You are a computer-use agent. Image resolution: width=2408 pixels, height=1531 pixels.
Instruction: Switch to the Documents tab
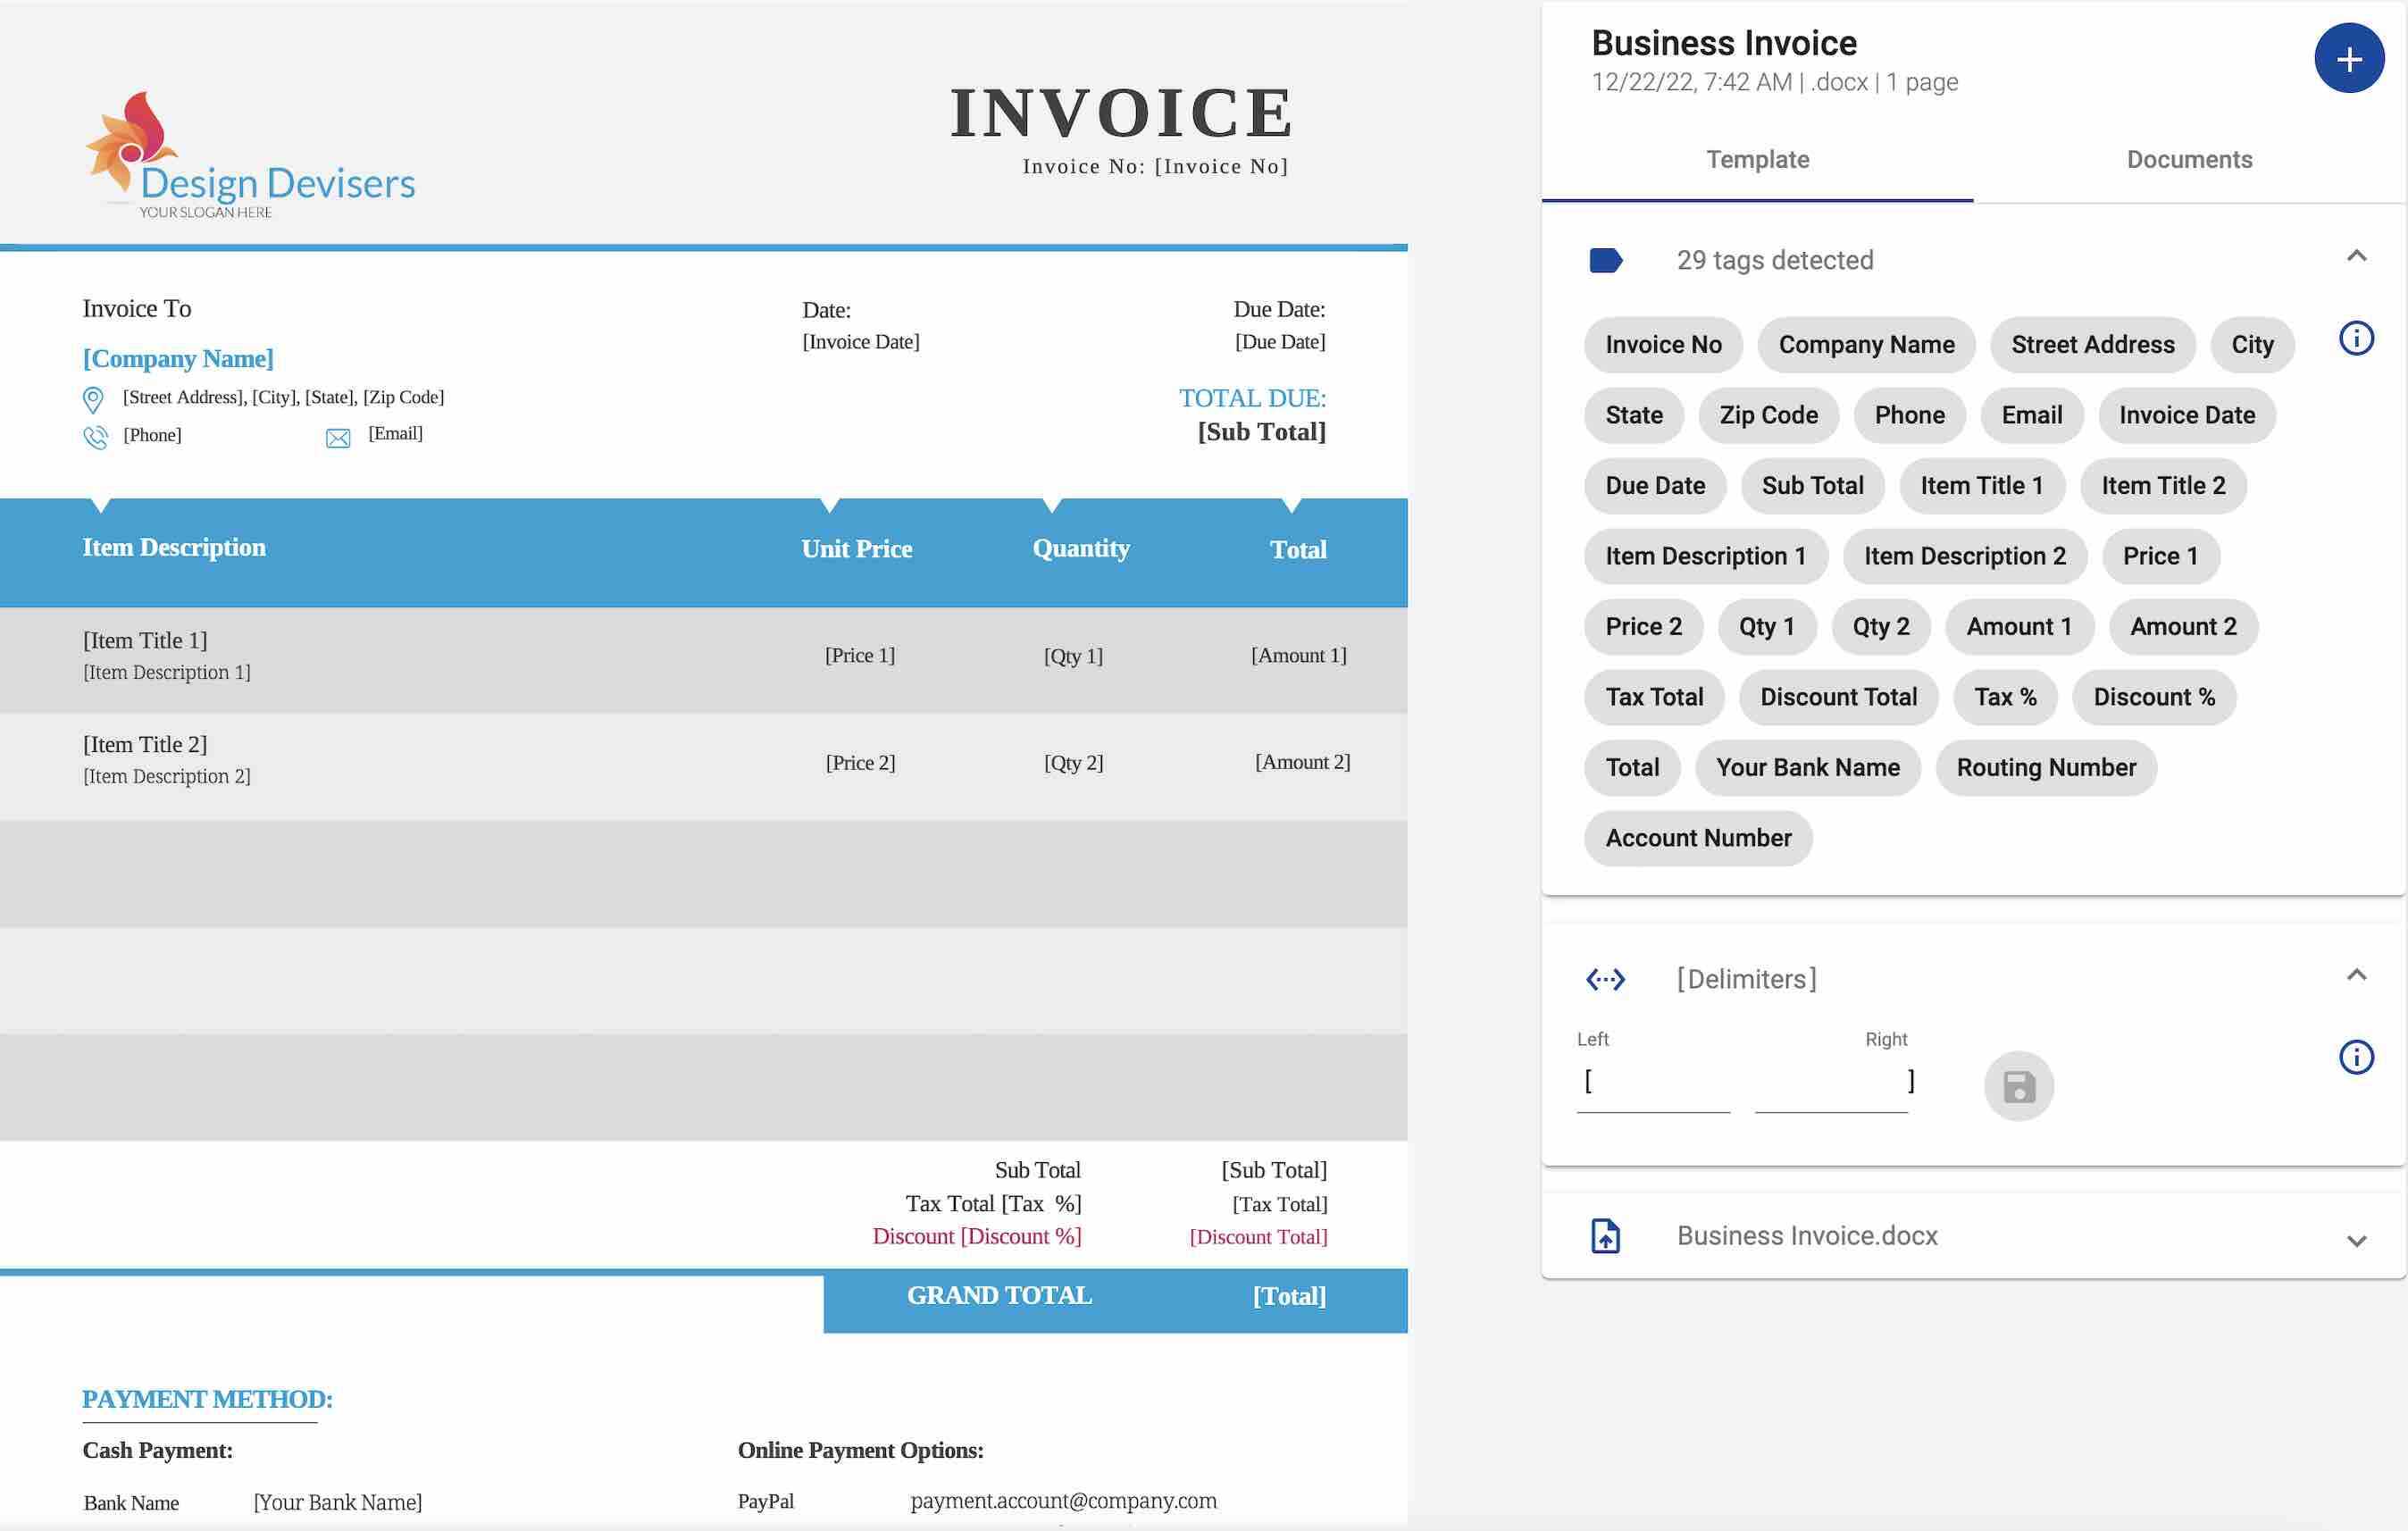(x=2188, y=160)
